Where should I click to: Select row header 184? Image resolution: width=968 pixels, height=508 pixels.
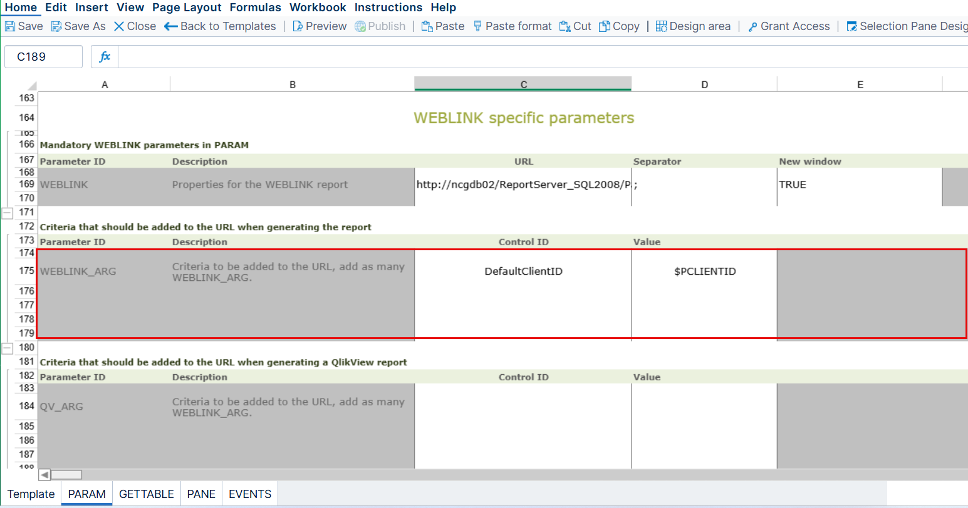click(x=26, y=406)
